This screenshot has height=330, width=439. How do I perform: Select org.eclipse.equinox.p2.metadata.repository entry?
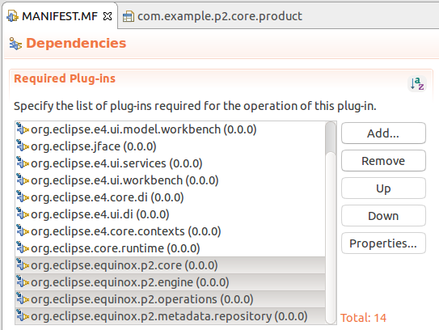pos(171,316)
